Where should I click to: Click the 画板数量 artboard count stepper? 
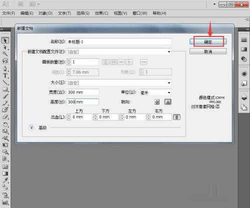point(69,62)
